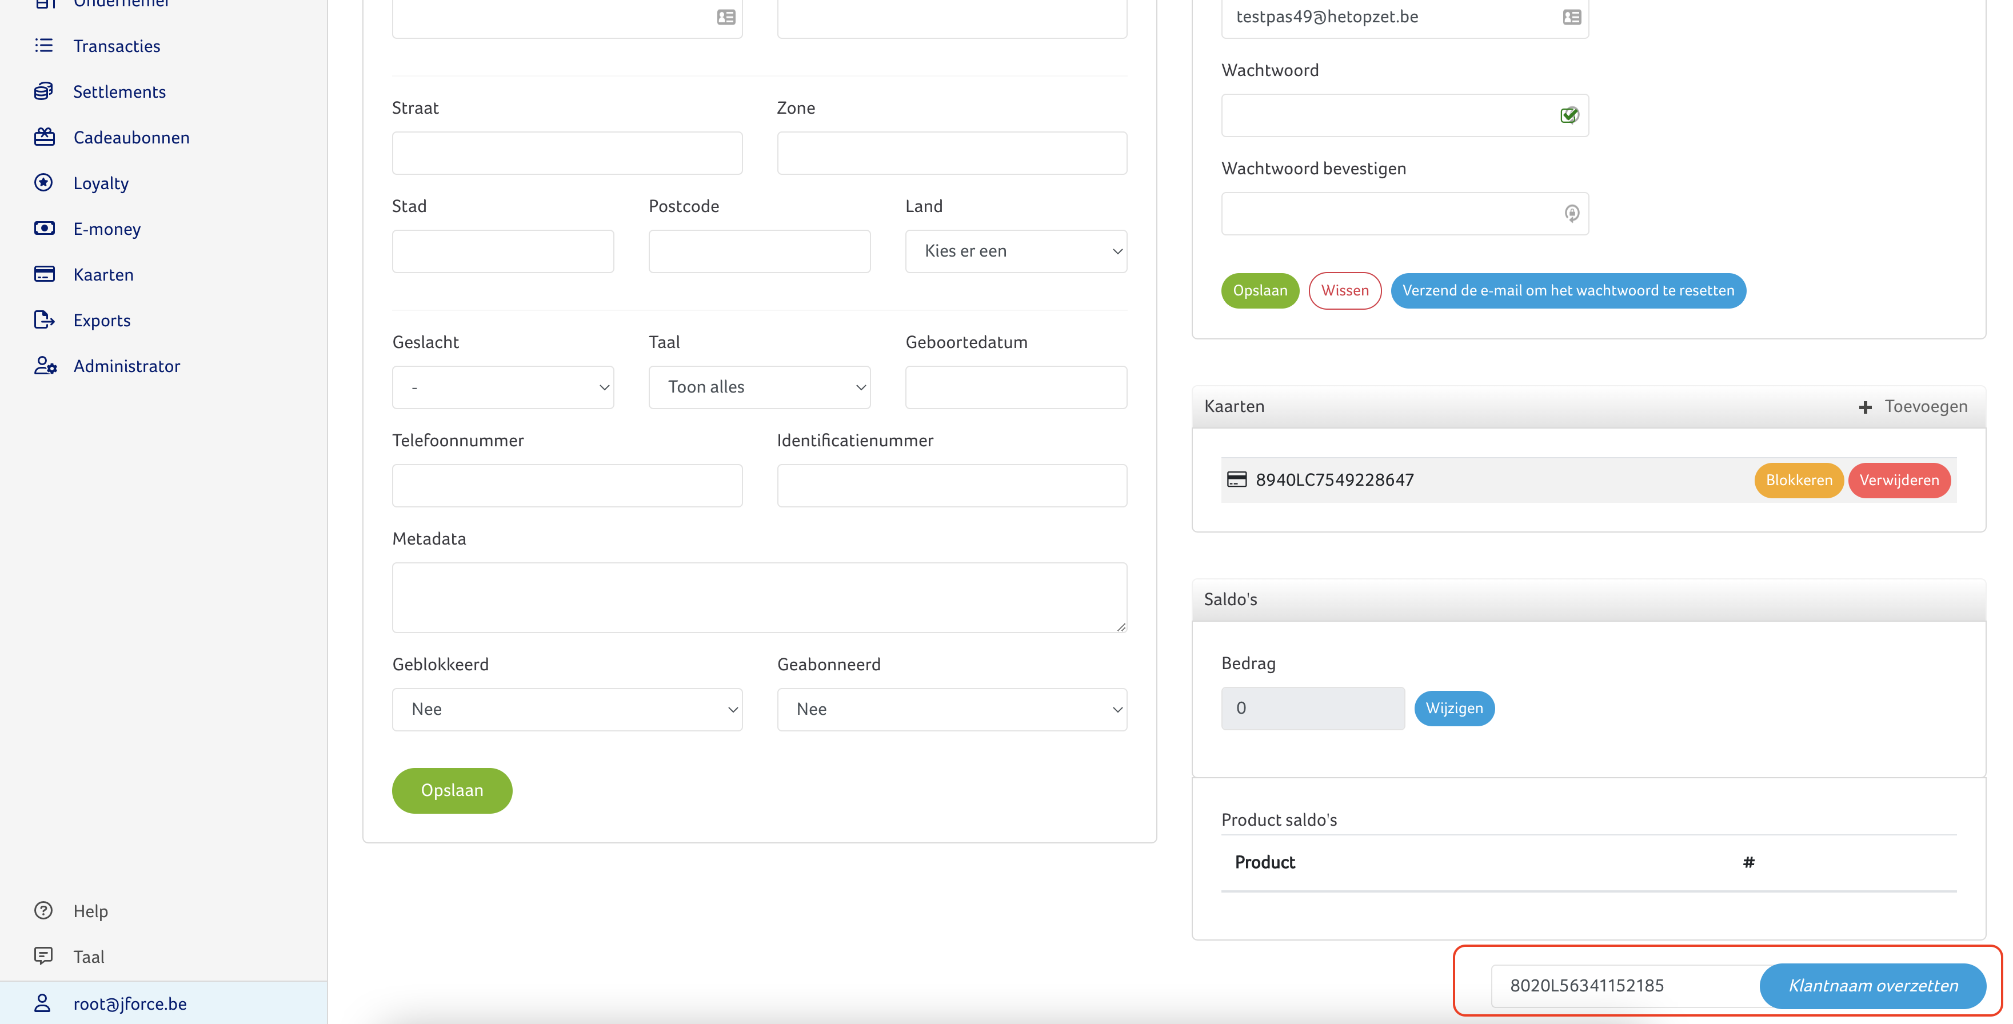Viewport: 2013px width, 1024px height.
Task: Click the Klantnaam overzetten button
Action: (1872, 986)
